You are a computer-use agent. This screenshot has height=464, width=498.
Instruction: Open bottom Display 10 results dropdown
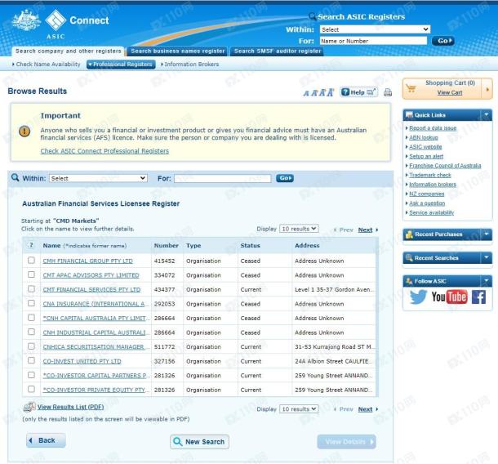[299, 409]
